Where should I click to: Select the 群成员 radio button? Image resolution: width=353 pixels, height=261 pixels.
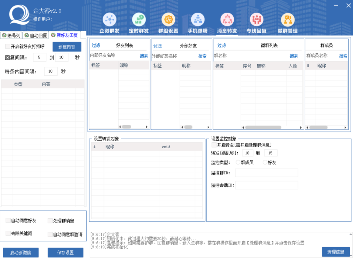238,162
